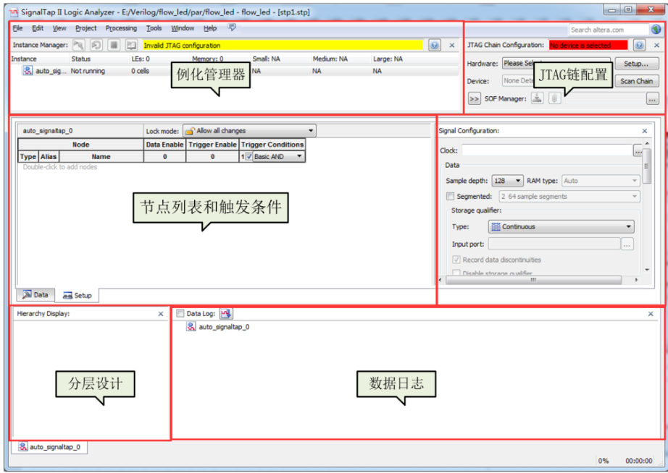Toggle Record data discontinuities checkbox
This screenshot has height=473, width=668.
[x=456, y=260]
